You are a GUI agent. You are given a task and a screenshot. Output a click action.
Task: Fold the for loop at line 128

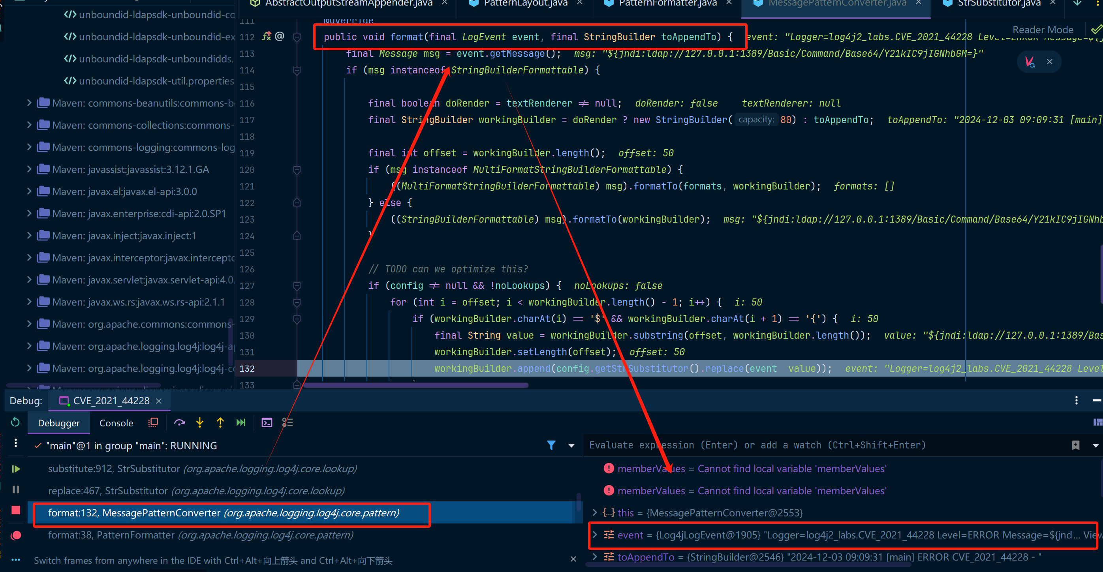297,302
